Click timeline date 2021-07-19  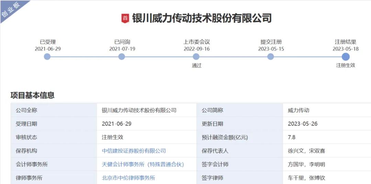(122, 49)
